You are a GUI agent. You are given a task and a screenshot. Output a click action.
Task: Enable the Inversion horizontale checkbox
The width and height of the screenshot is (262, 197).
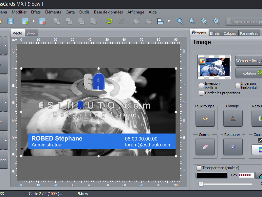tap(238, 86)
